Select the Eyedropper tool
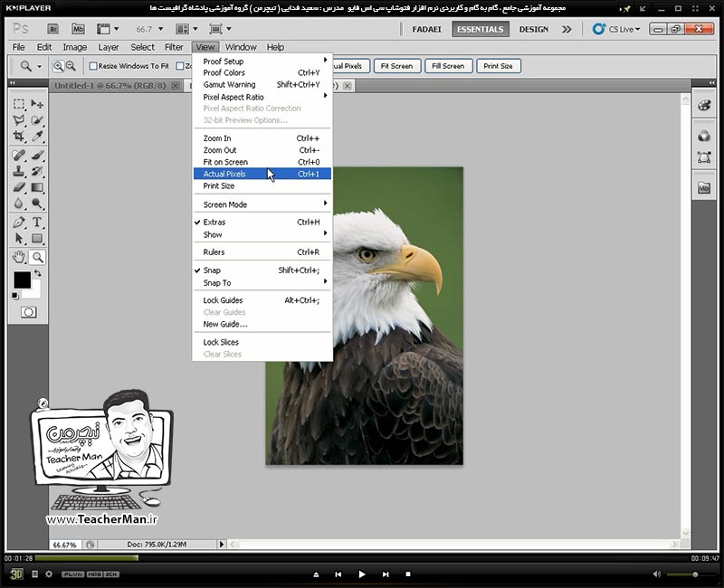 tap(37, 137)
